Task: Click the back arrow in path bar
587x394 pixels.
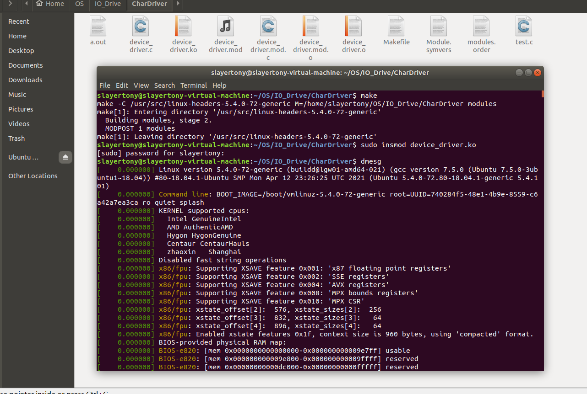Action: point(26,4)
